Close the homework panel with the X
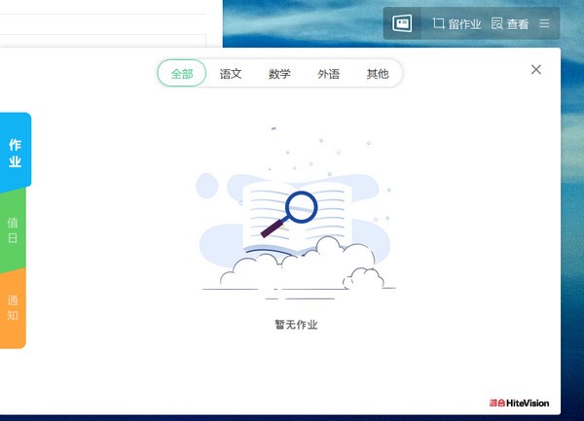This screenshot has width=584, height=421. pyautogui.click(x=536, y=69)
